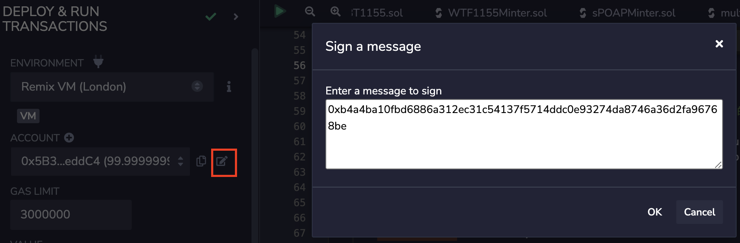The image size is (740, 243).
Task: Close the Sign a message dialog
Action: (x=719, y=44)
